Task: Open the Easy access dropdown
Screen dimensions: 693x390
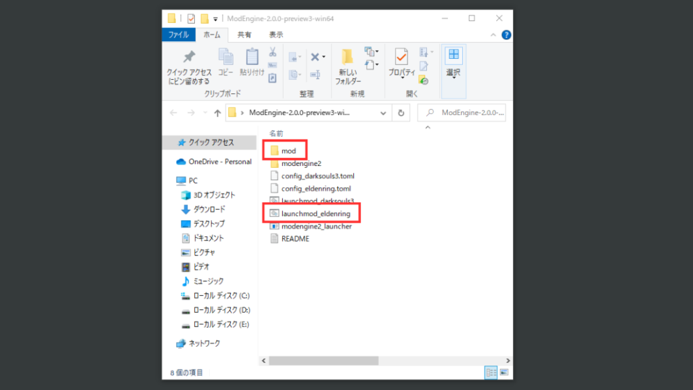Action: coord(372,65)
